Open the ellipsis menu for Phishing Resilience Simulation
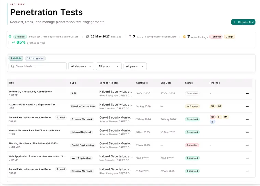 pyautogui.click(x=247, y=145)
